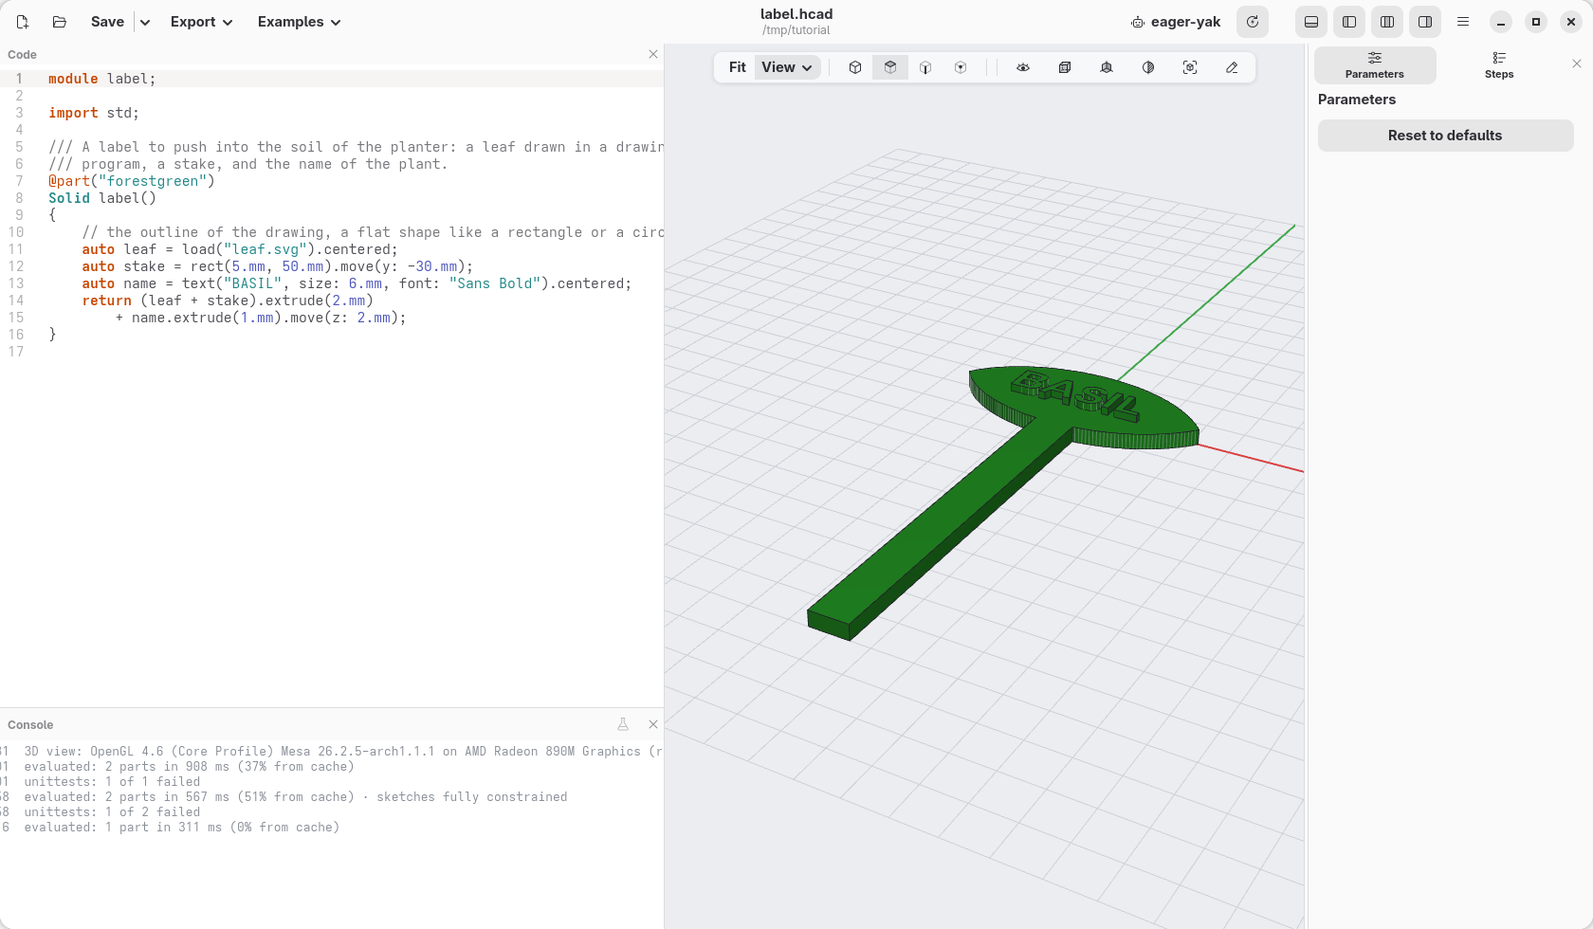
Task: Select the isometric cube view icon
Action: 855,67
